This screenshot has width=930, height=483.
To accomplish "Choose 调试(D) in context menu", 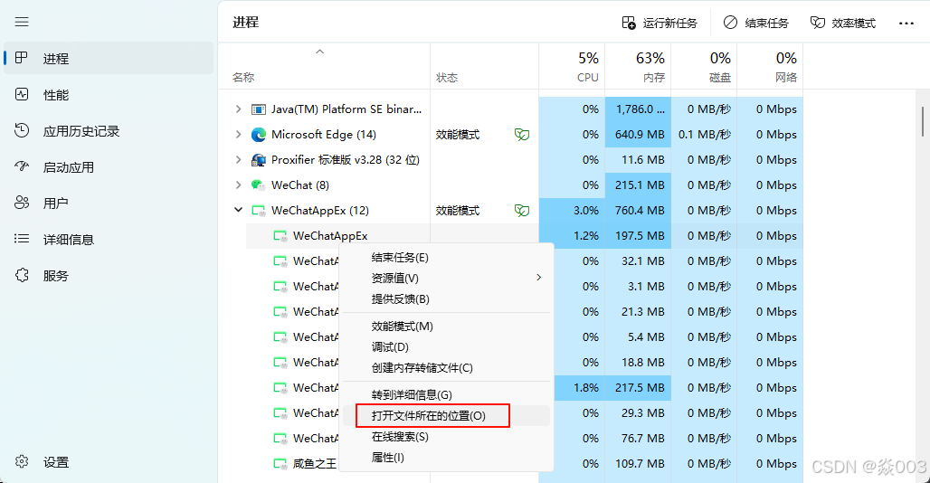I will [x=446, y=347].
